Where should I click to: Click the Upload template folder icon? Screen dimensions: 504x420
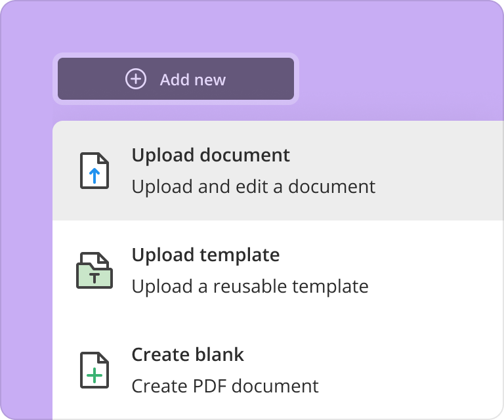(94, 270)
